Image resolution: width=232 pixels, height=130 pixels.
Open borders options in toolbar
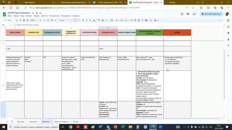tap(103, 20)
